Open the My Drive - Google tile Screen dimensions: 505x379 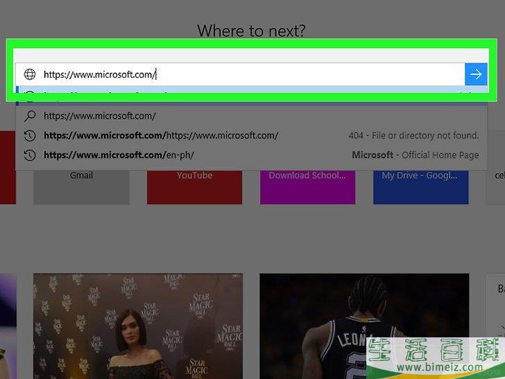(420, 187)
